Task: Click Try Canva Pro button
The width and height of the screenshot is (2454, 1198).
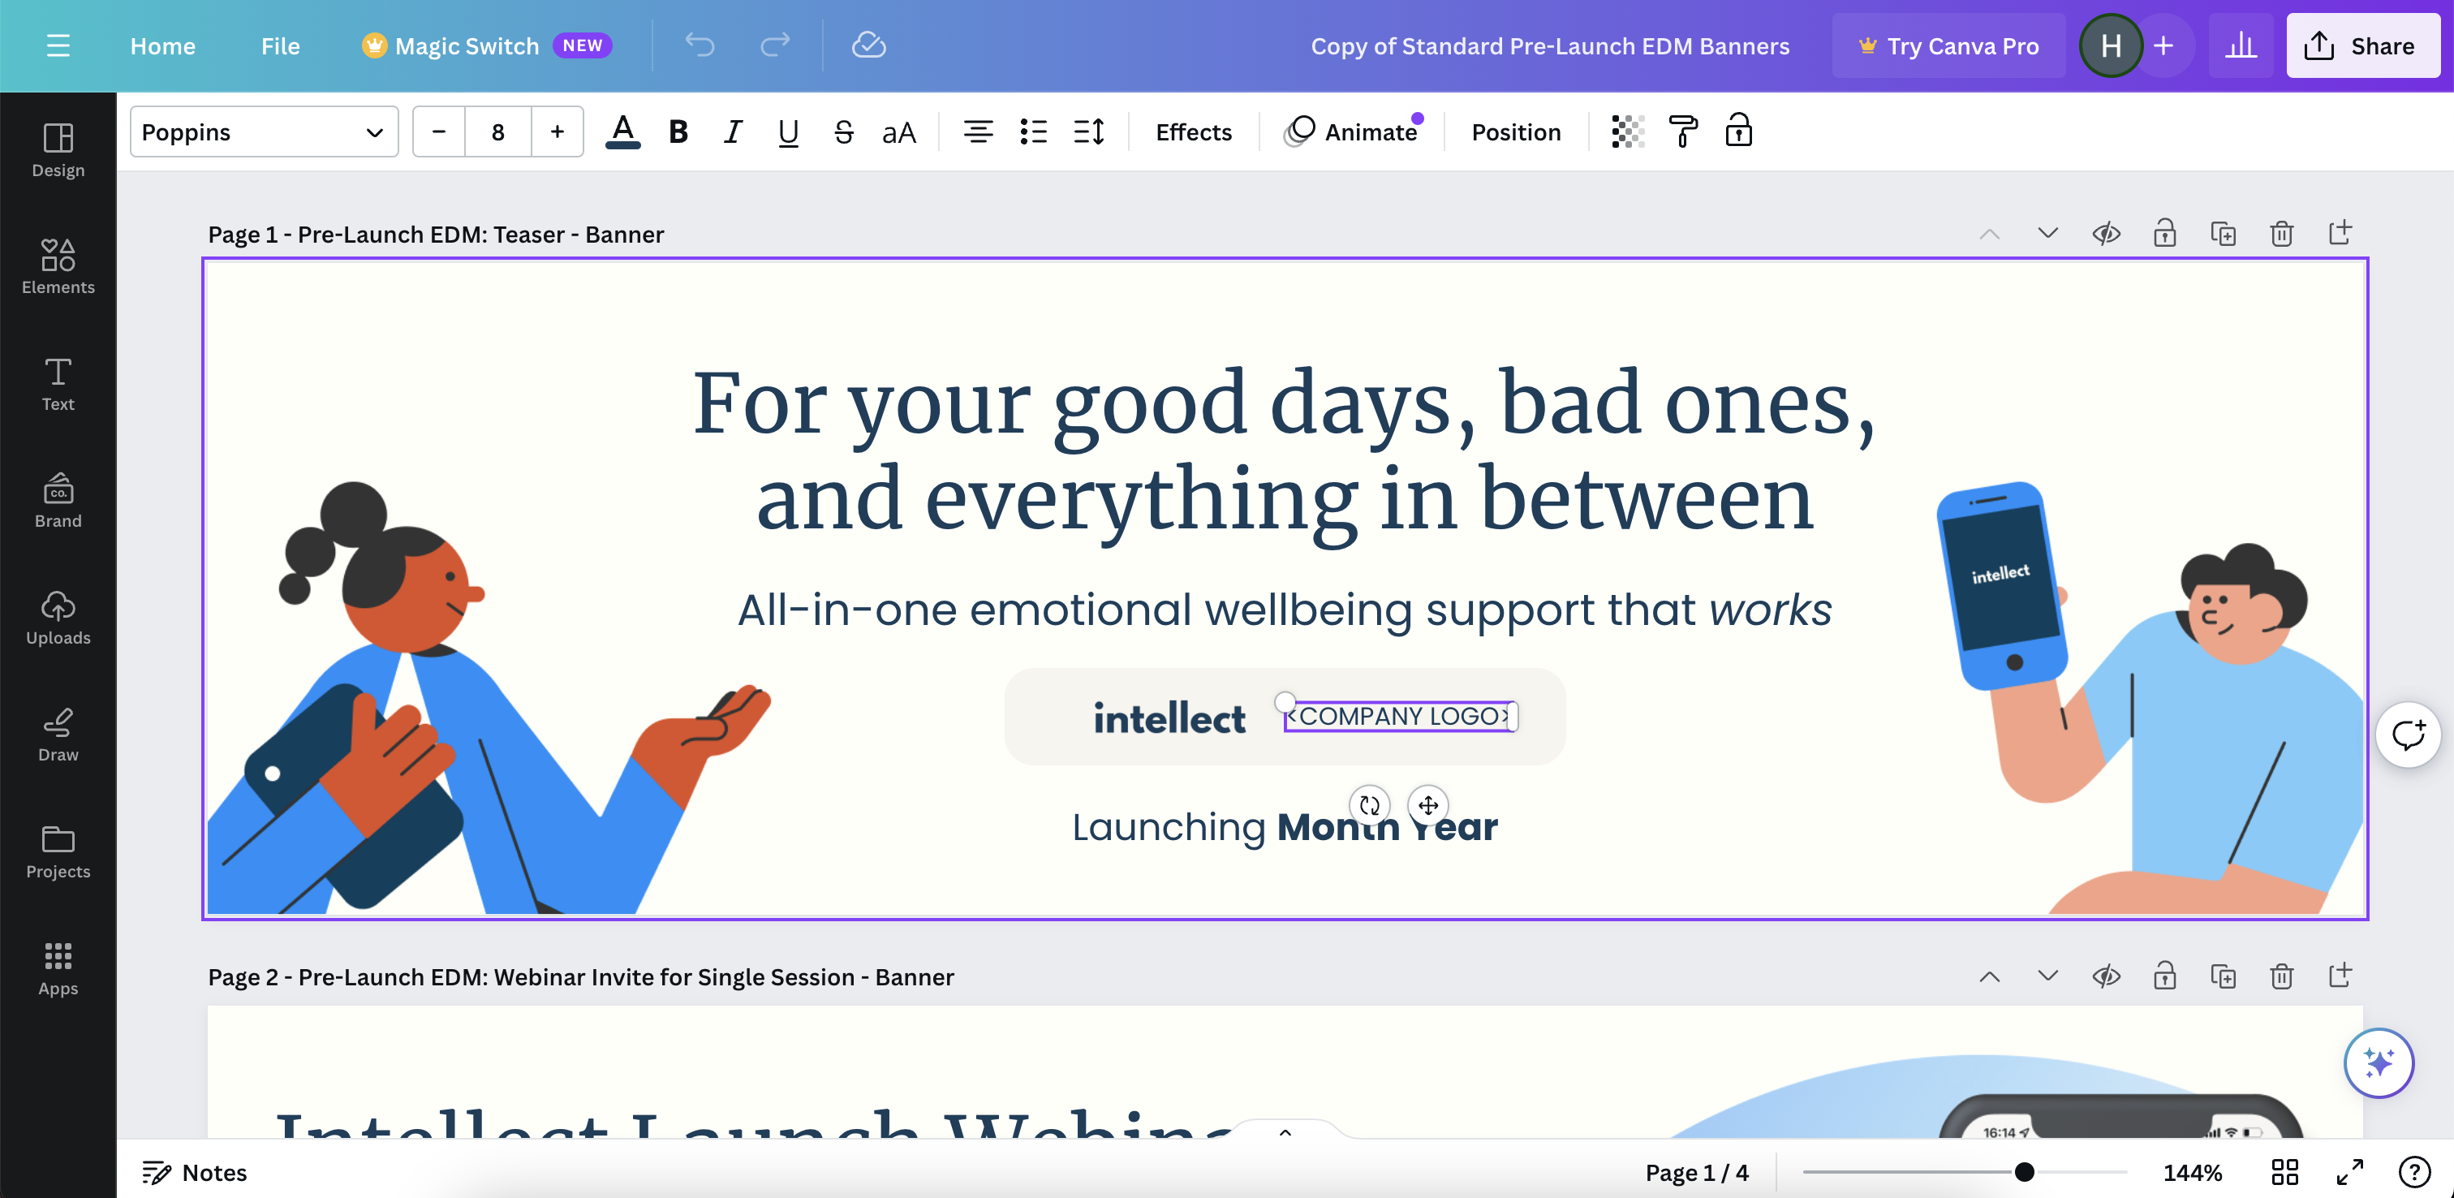Action: click(x=1948, y=45)
